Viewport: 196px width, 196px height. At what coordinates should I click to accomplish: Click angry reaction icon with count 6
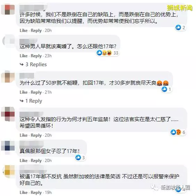click(x=179, y=132)
